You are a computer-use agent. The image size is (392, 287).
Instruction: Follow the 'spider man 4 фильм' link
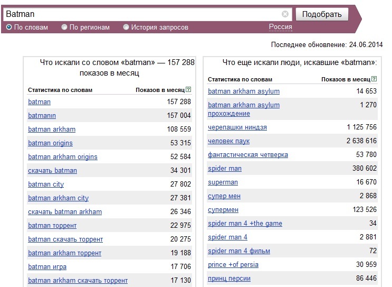pyautogui.click(x=239, y=251)
